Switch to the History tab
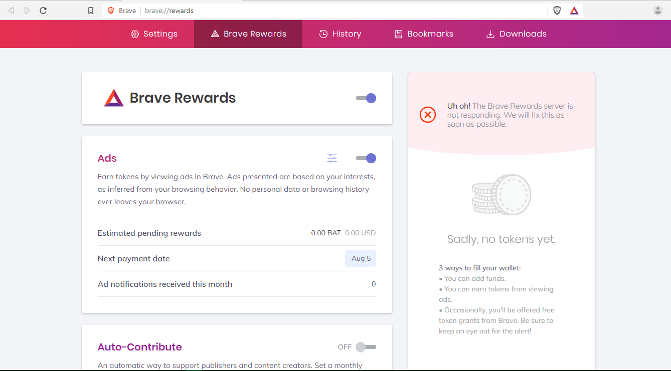 tap(340, 34)
